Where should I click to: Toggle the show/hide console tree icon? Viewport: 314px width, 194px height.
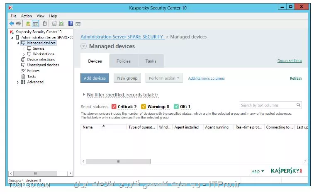pyautogui.click(x=36, y=24)
